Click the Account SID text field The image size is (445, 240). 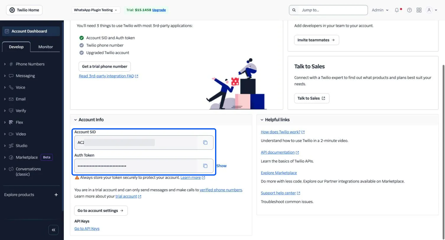tap(144, 142)
